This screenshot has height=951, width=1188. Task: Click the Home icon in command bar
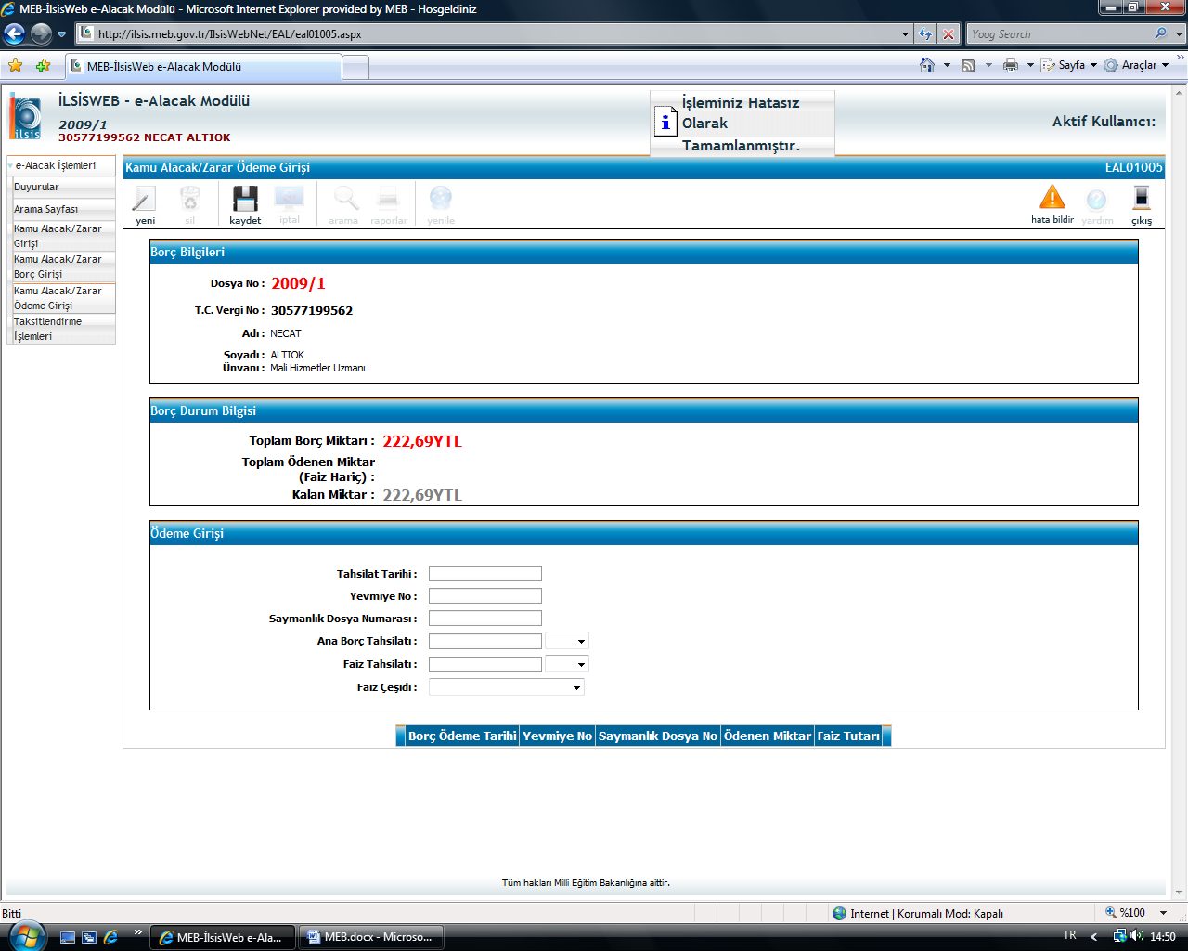(926, 65)
